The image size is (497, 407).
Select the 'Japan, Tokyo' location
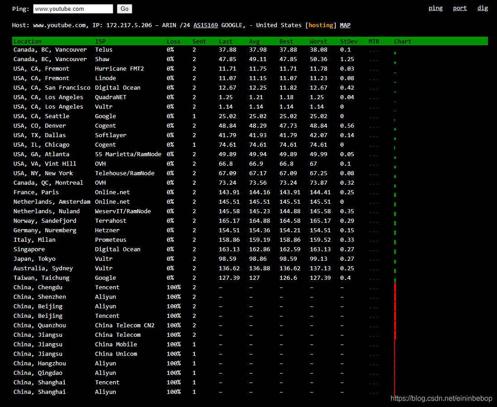coord(34,259)
